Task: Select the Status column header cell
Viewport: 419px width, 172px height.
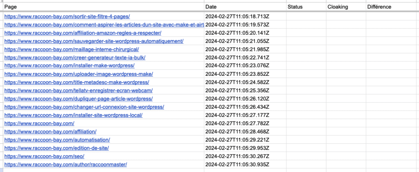Action: pos(306,7)
